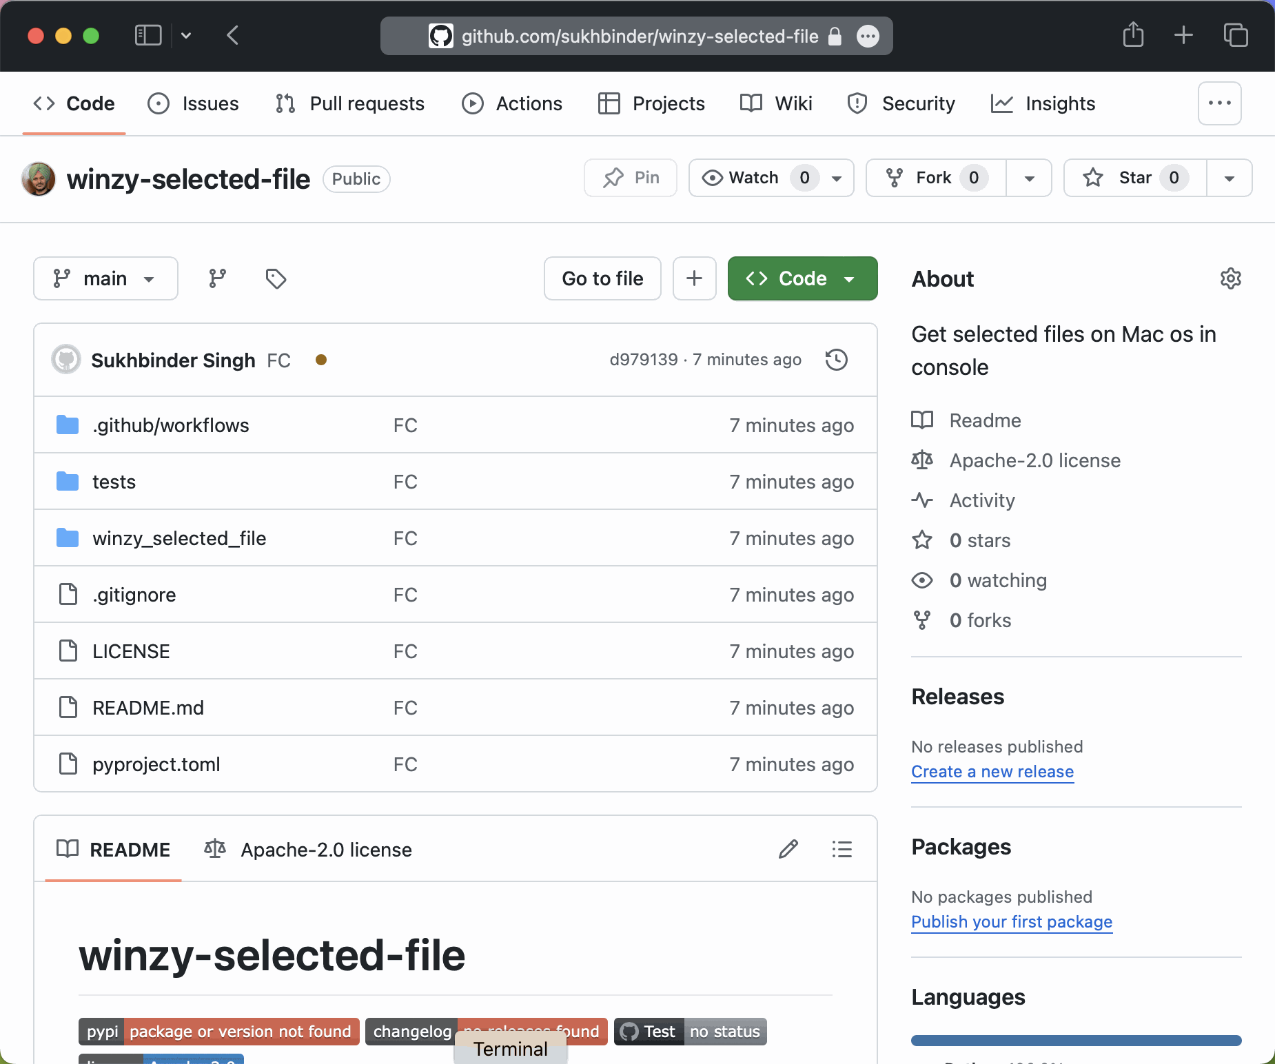Click the Test no status badge
Screen dimensions: 1275x1064
click(691, 1032)
